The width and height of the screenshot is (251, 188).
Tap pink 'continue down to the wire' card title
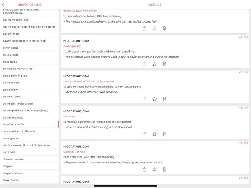[x=80, y=11]
